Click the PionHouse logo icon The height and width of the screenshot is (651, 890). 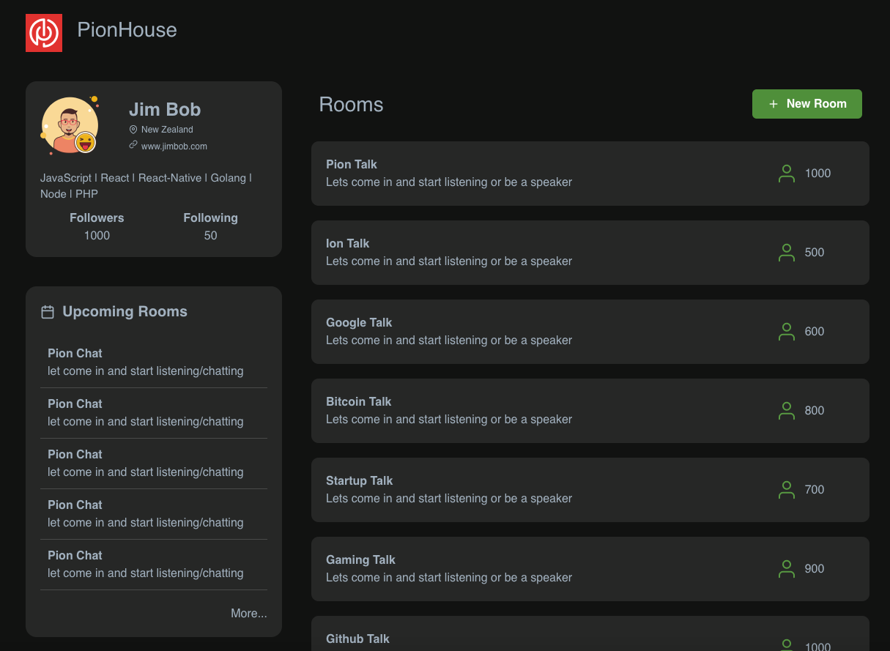(x=44, y=32)
